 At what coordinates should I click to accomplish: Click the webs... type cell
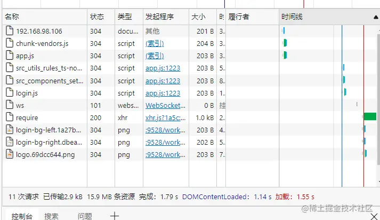pyautogui.click(x=128, y=105)
